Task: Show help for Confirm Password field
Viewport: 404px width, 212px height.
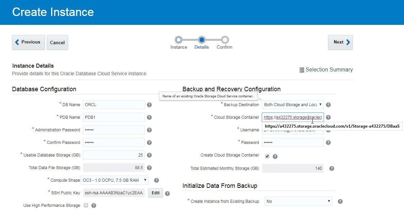Action: pyautogui.click(x=149, y=143)
